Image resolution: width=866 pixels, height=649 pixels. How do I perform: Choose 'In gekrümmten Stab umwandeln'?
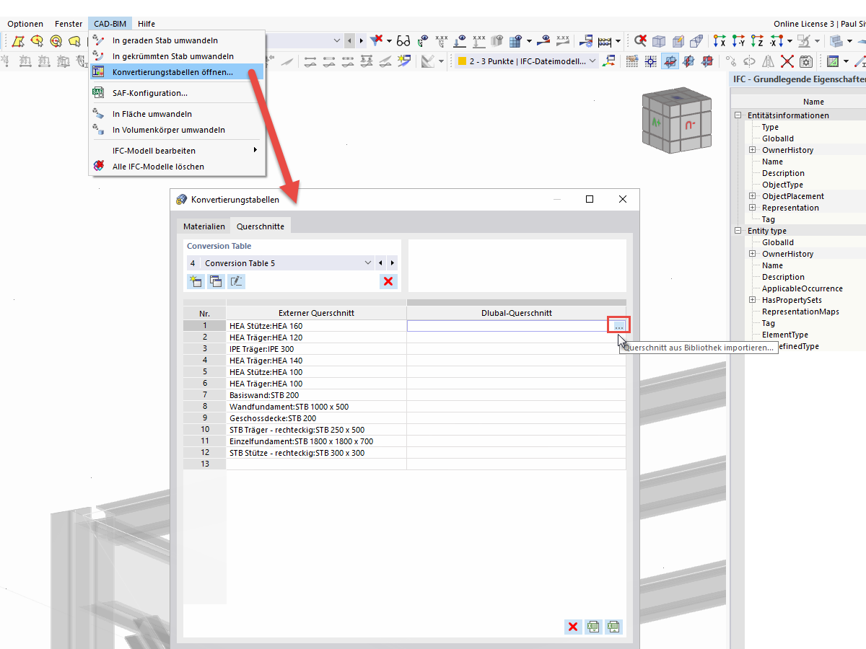(x=178, y=56)
